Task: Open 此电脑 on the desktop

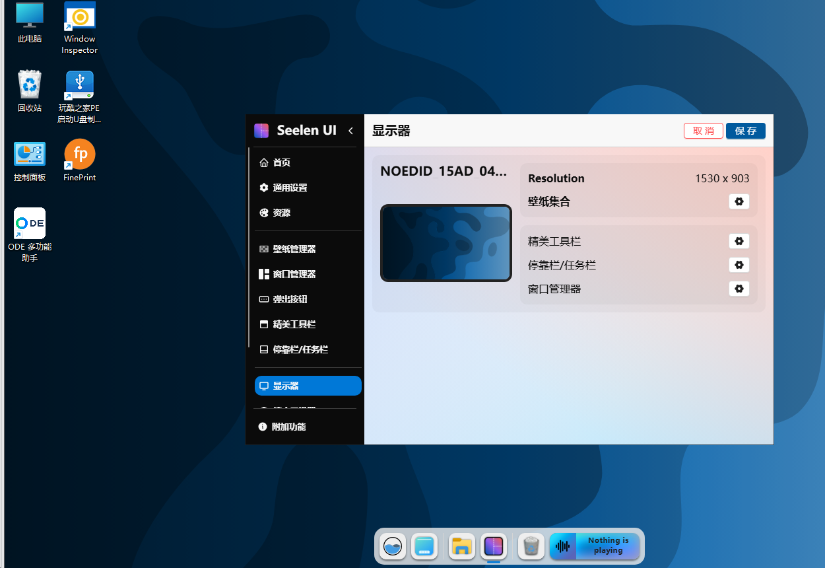Action: (x=29, y=20)
